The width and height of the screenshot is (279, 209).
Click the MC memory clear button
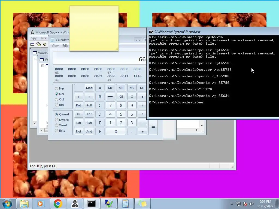(x=111, y=88)
